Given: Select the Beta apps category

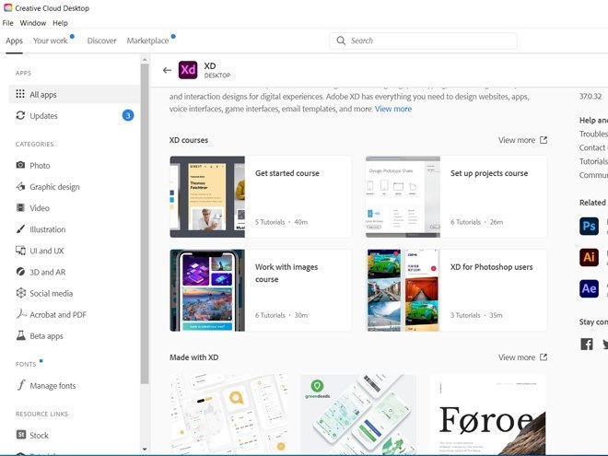Looking at the screenshot, I should (74, 336).
